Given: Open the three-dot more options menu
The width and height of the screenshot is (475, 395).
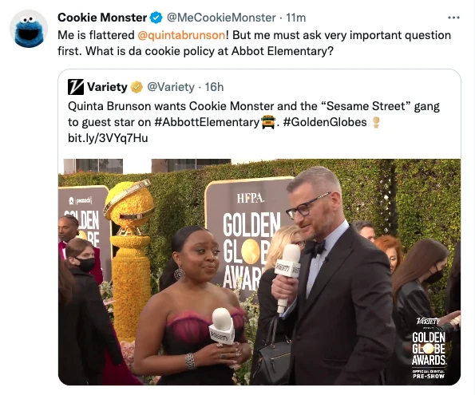Looking at the screenshot, I should click(x=453, y=18).
